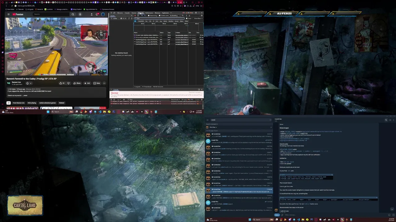The width and height of the screenshot is (396, 222).
Task: Like the Ramee's Farewell video
Action: pos(62,83)
